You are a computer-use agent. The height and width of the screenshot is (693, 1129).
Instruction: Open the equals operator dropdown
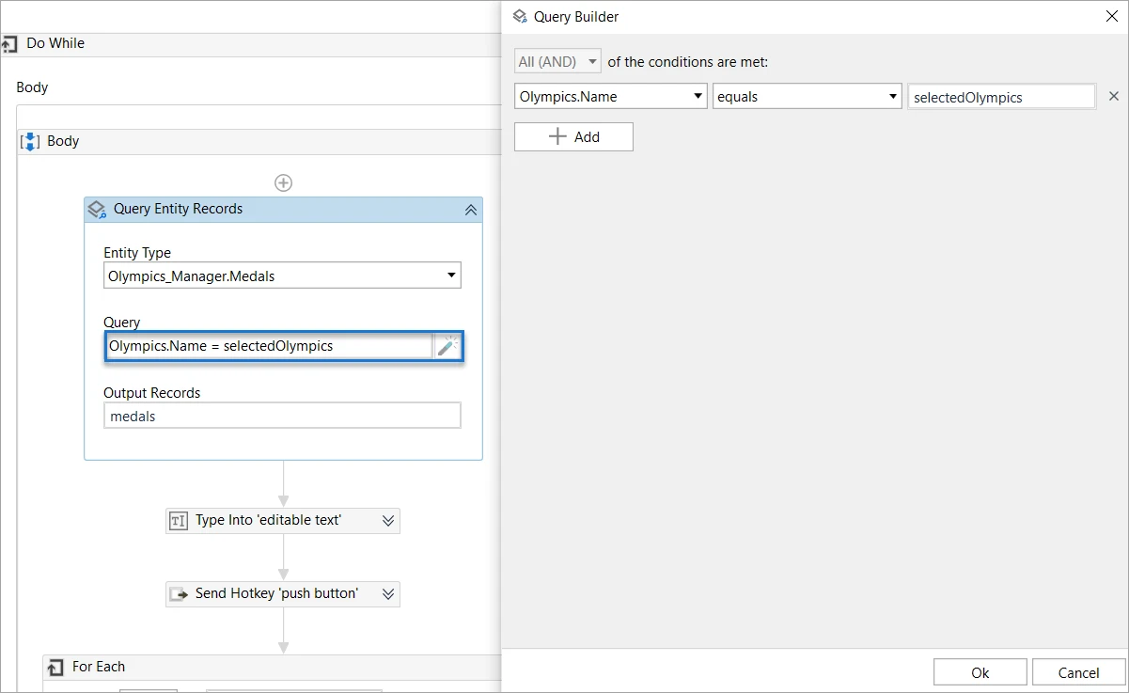click(x=808, y=96)
